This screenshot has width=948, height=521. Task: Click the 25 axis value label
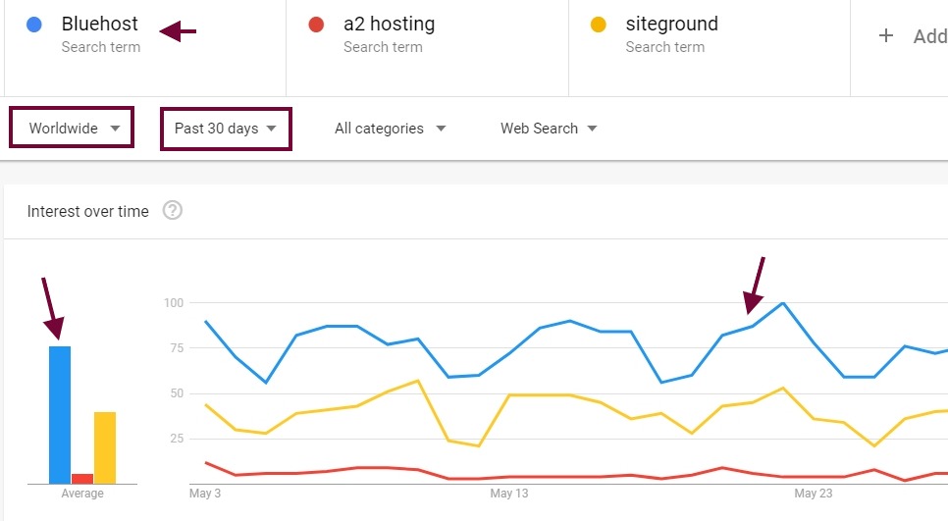[x=176, y=439]
